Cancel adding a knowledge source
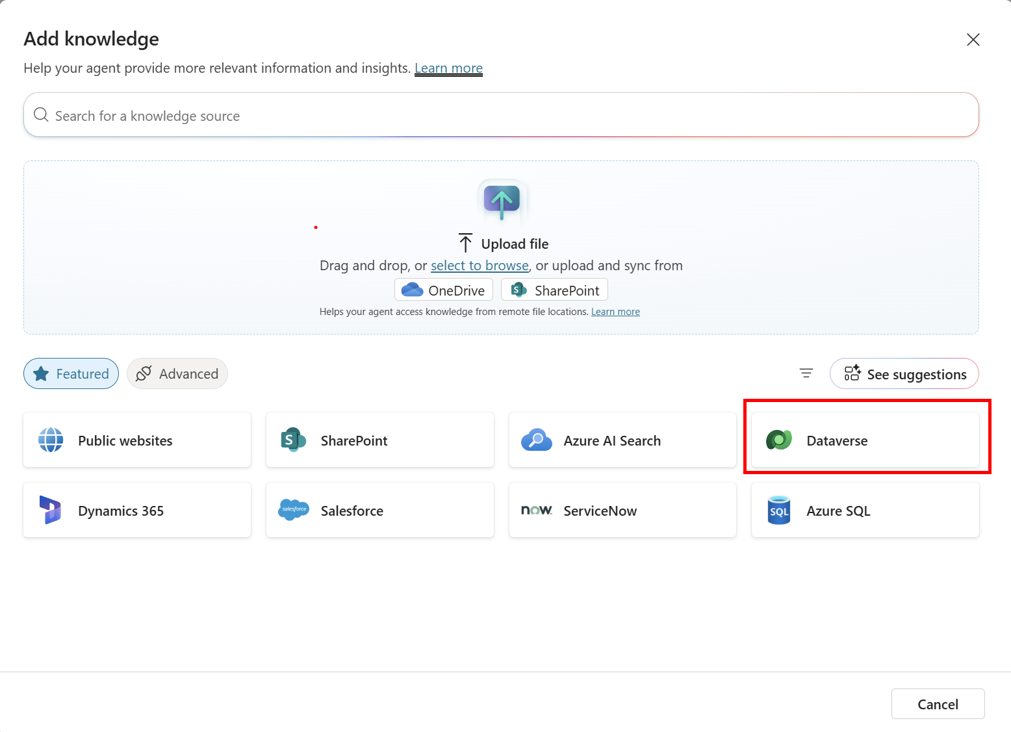The image size is (1011, 732). 938,703
